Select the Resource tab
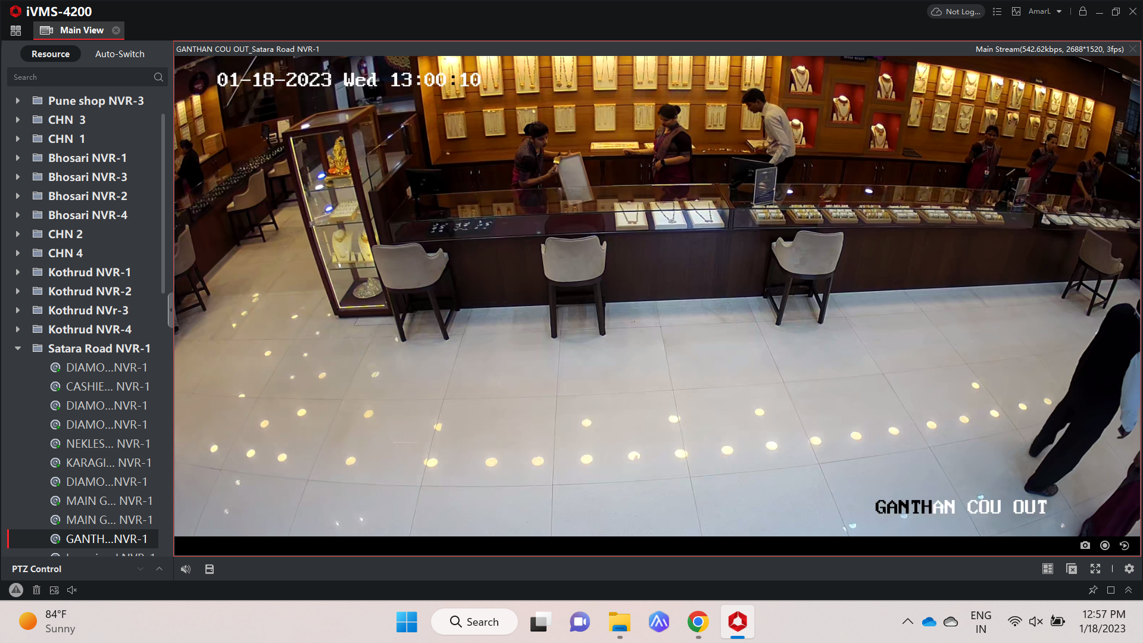 tap(51, 54)
